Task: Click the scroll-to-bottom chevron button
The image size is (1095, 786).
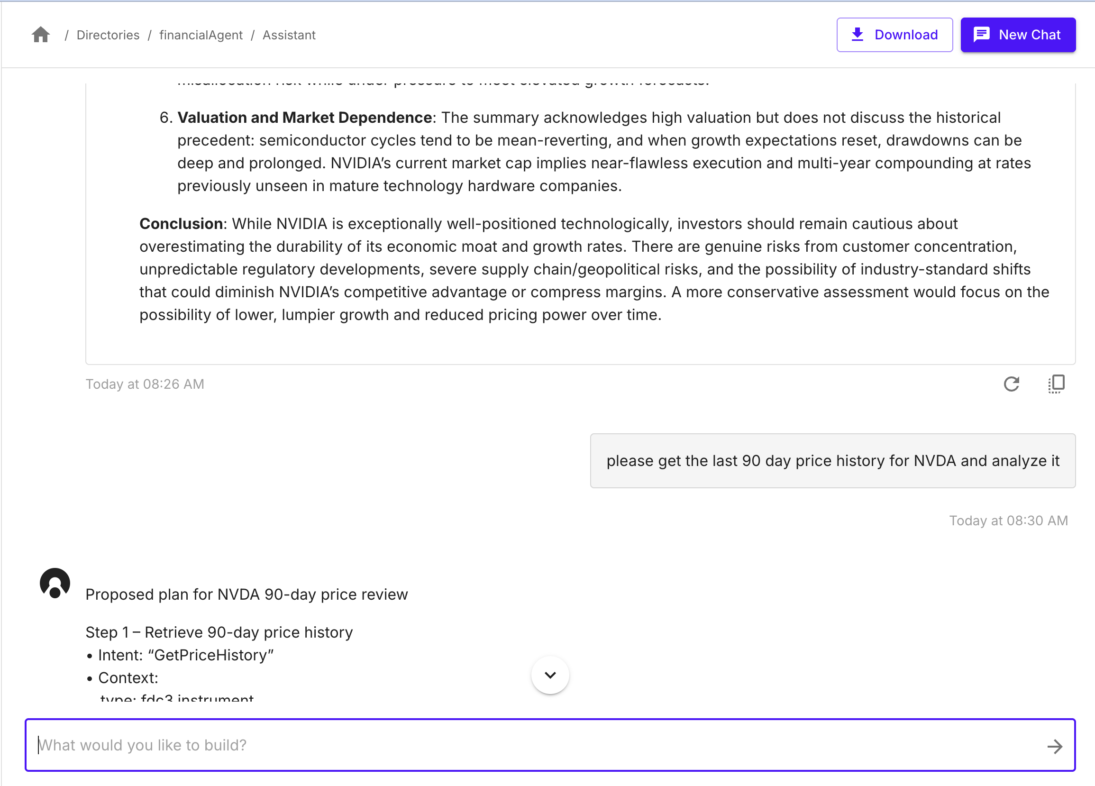Action: click(x=550, y=675)
